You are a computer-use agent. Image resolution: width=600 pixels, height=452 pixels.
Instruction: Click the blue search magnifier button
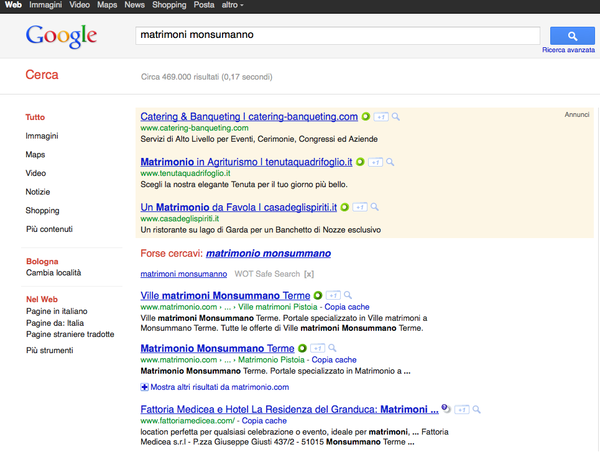572,36
